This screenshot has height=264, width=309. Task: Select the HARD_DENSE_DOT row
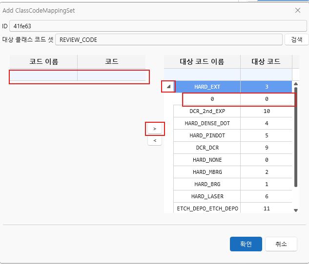tap(207, 123)
